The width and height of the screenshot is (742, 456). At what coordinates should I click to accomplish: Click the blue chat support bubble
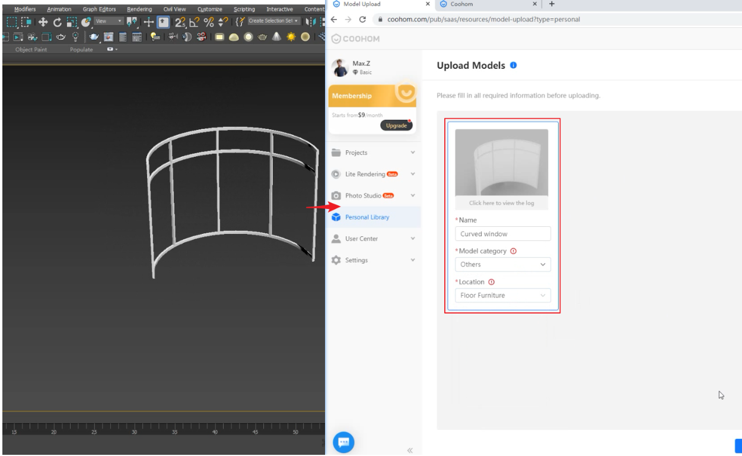coord(344,442)
